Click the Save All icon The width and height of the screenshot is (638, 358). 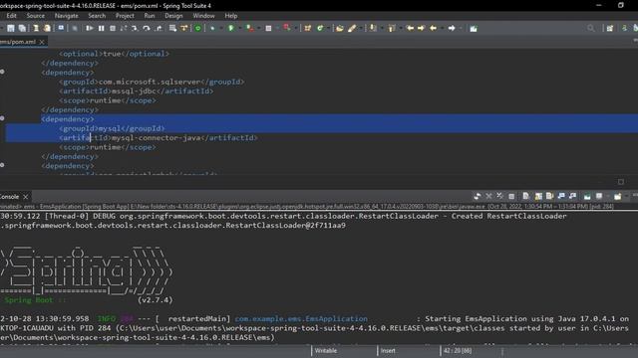pos(22,28)
